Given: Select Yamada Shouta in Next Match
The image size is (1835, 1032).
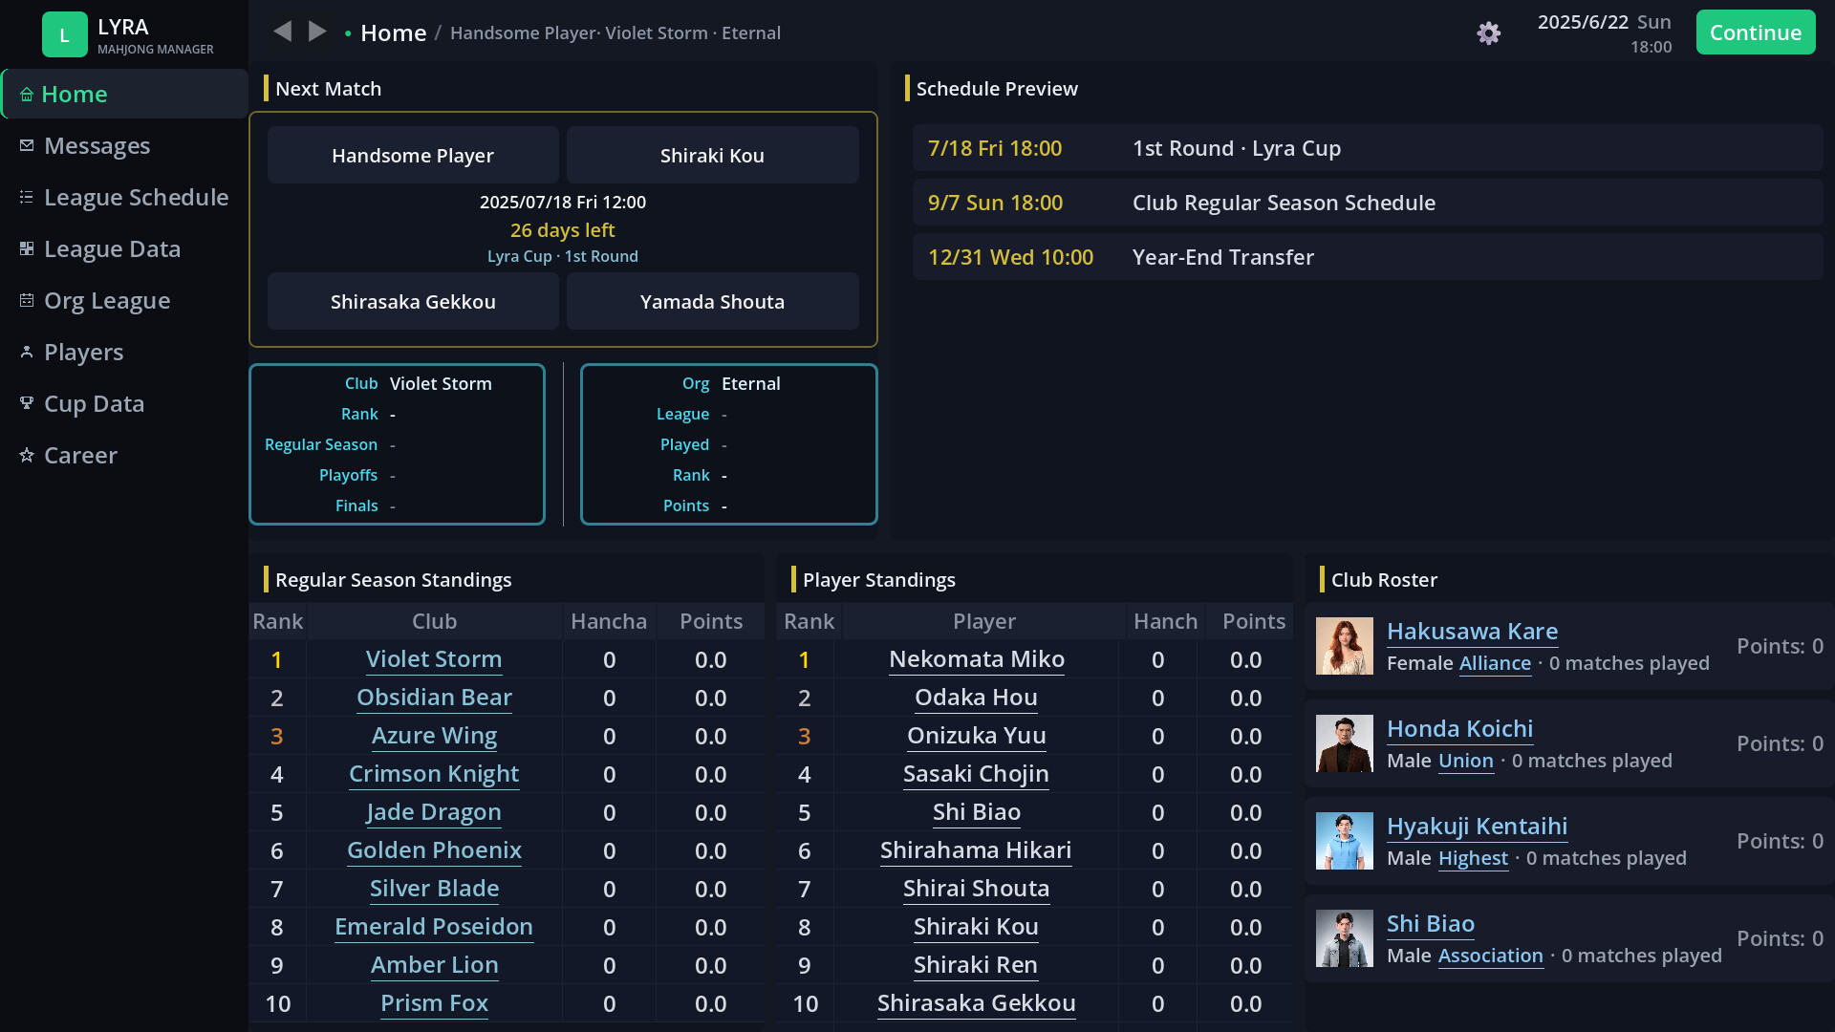Looking at the screenshot, I should [x=712, y=301].
